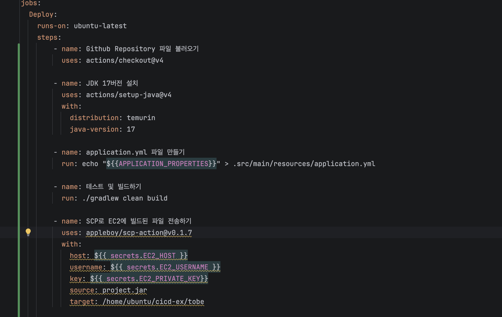Click the distribution: temurin line
502x317 pixels.
click(113, 118)
